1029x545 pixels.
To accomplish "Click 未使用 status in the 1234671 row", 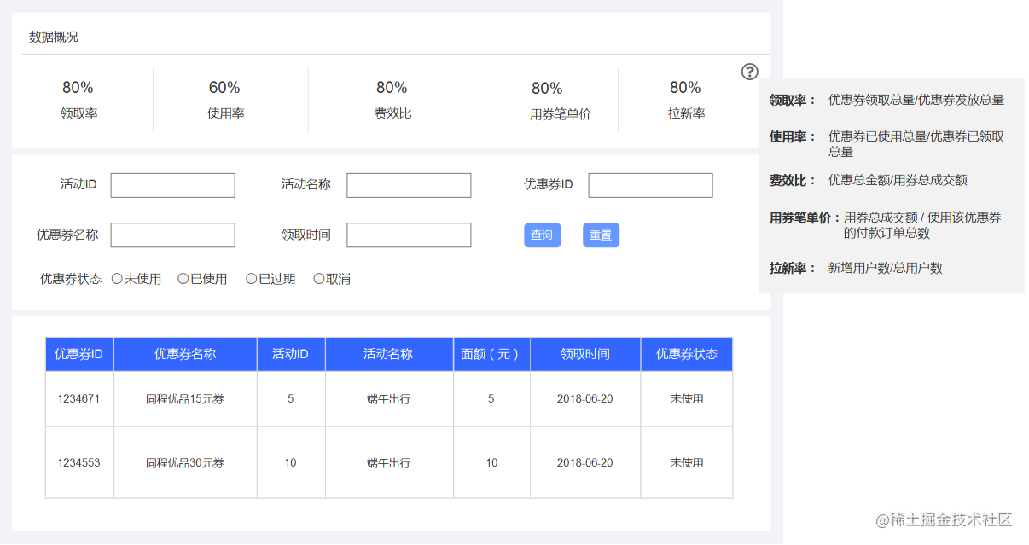I will tap(687, 398).
